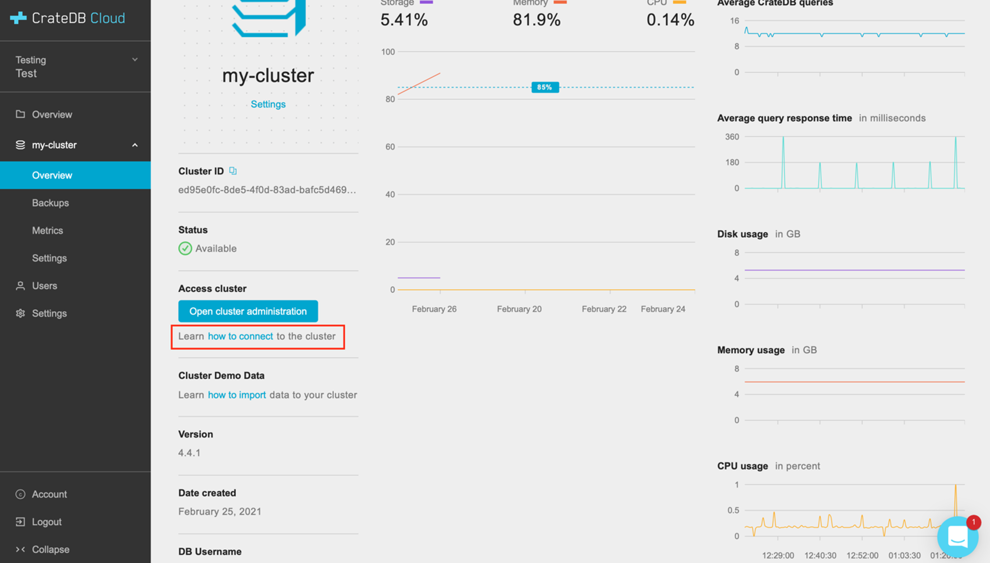Open the Metrics page
This screenshot has width=990, height=563.
pyautogui.click(x=47, y=230)
